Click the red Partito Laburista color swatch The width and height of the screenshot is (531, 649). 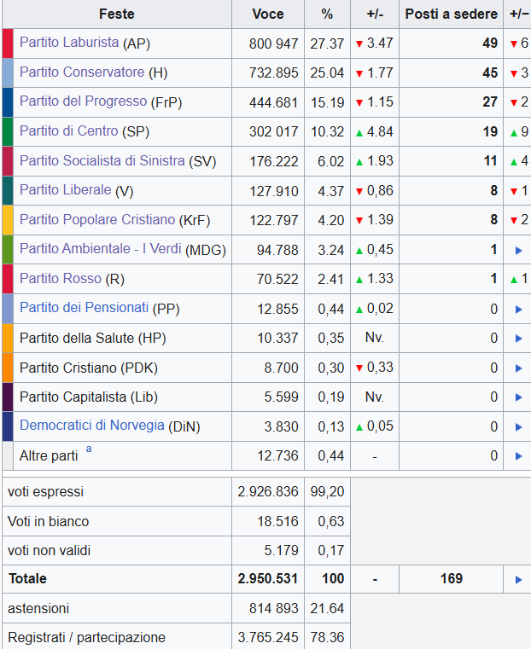coord(8,43)
